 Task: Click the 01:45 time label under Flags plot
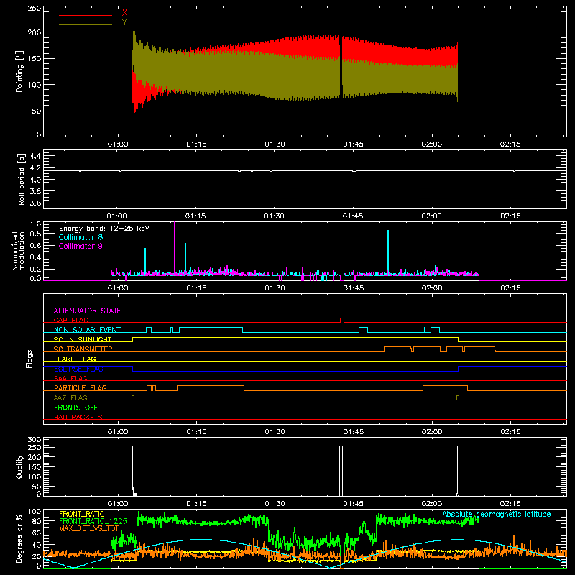[x=353, y=432]
